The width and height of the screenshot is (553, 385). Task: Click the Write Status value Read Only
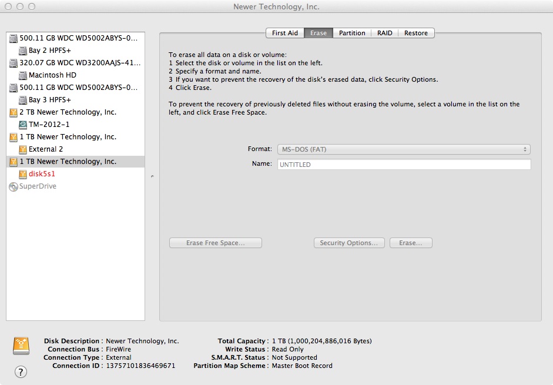coord(287,349)
